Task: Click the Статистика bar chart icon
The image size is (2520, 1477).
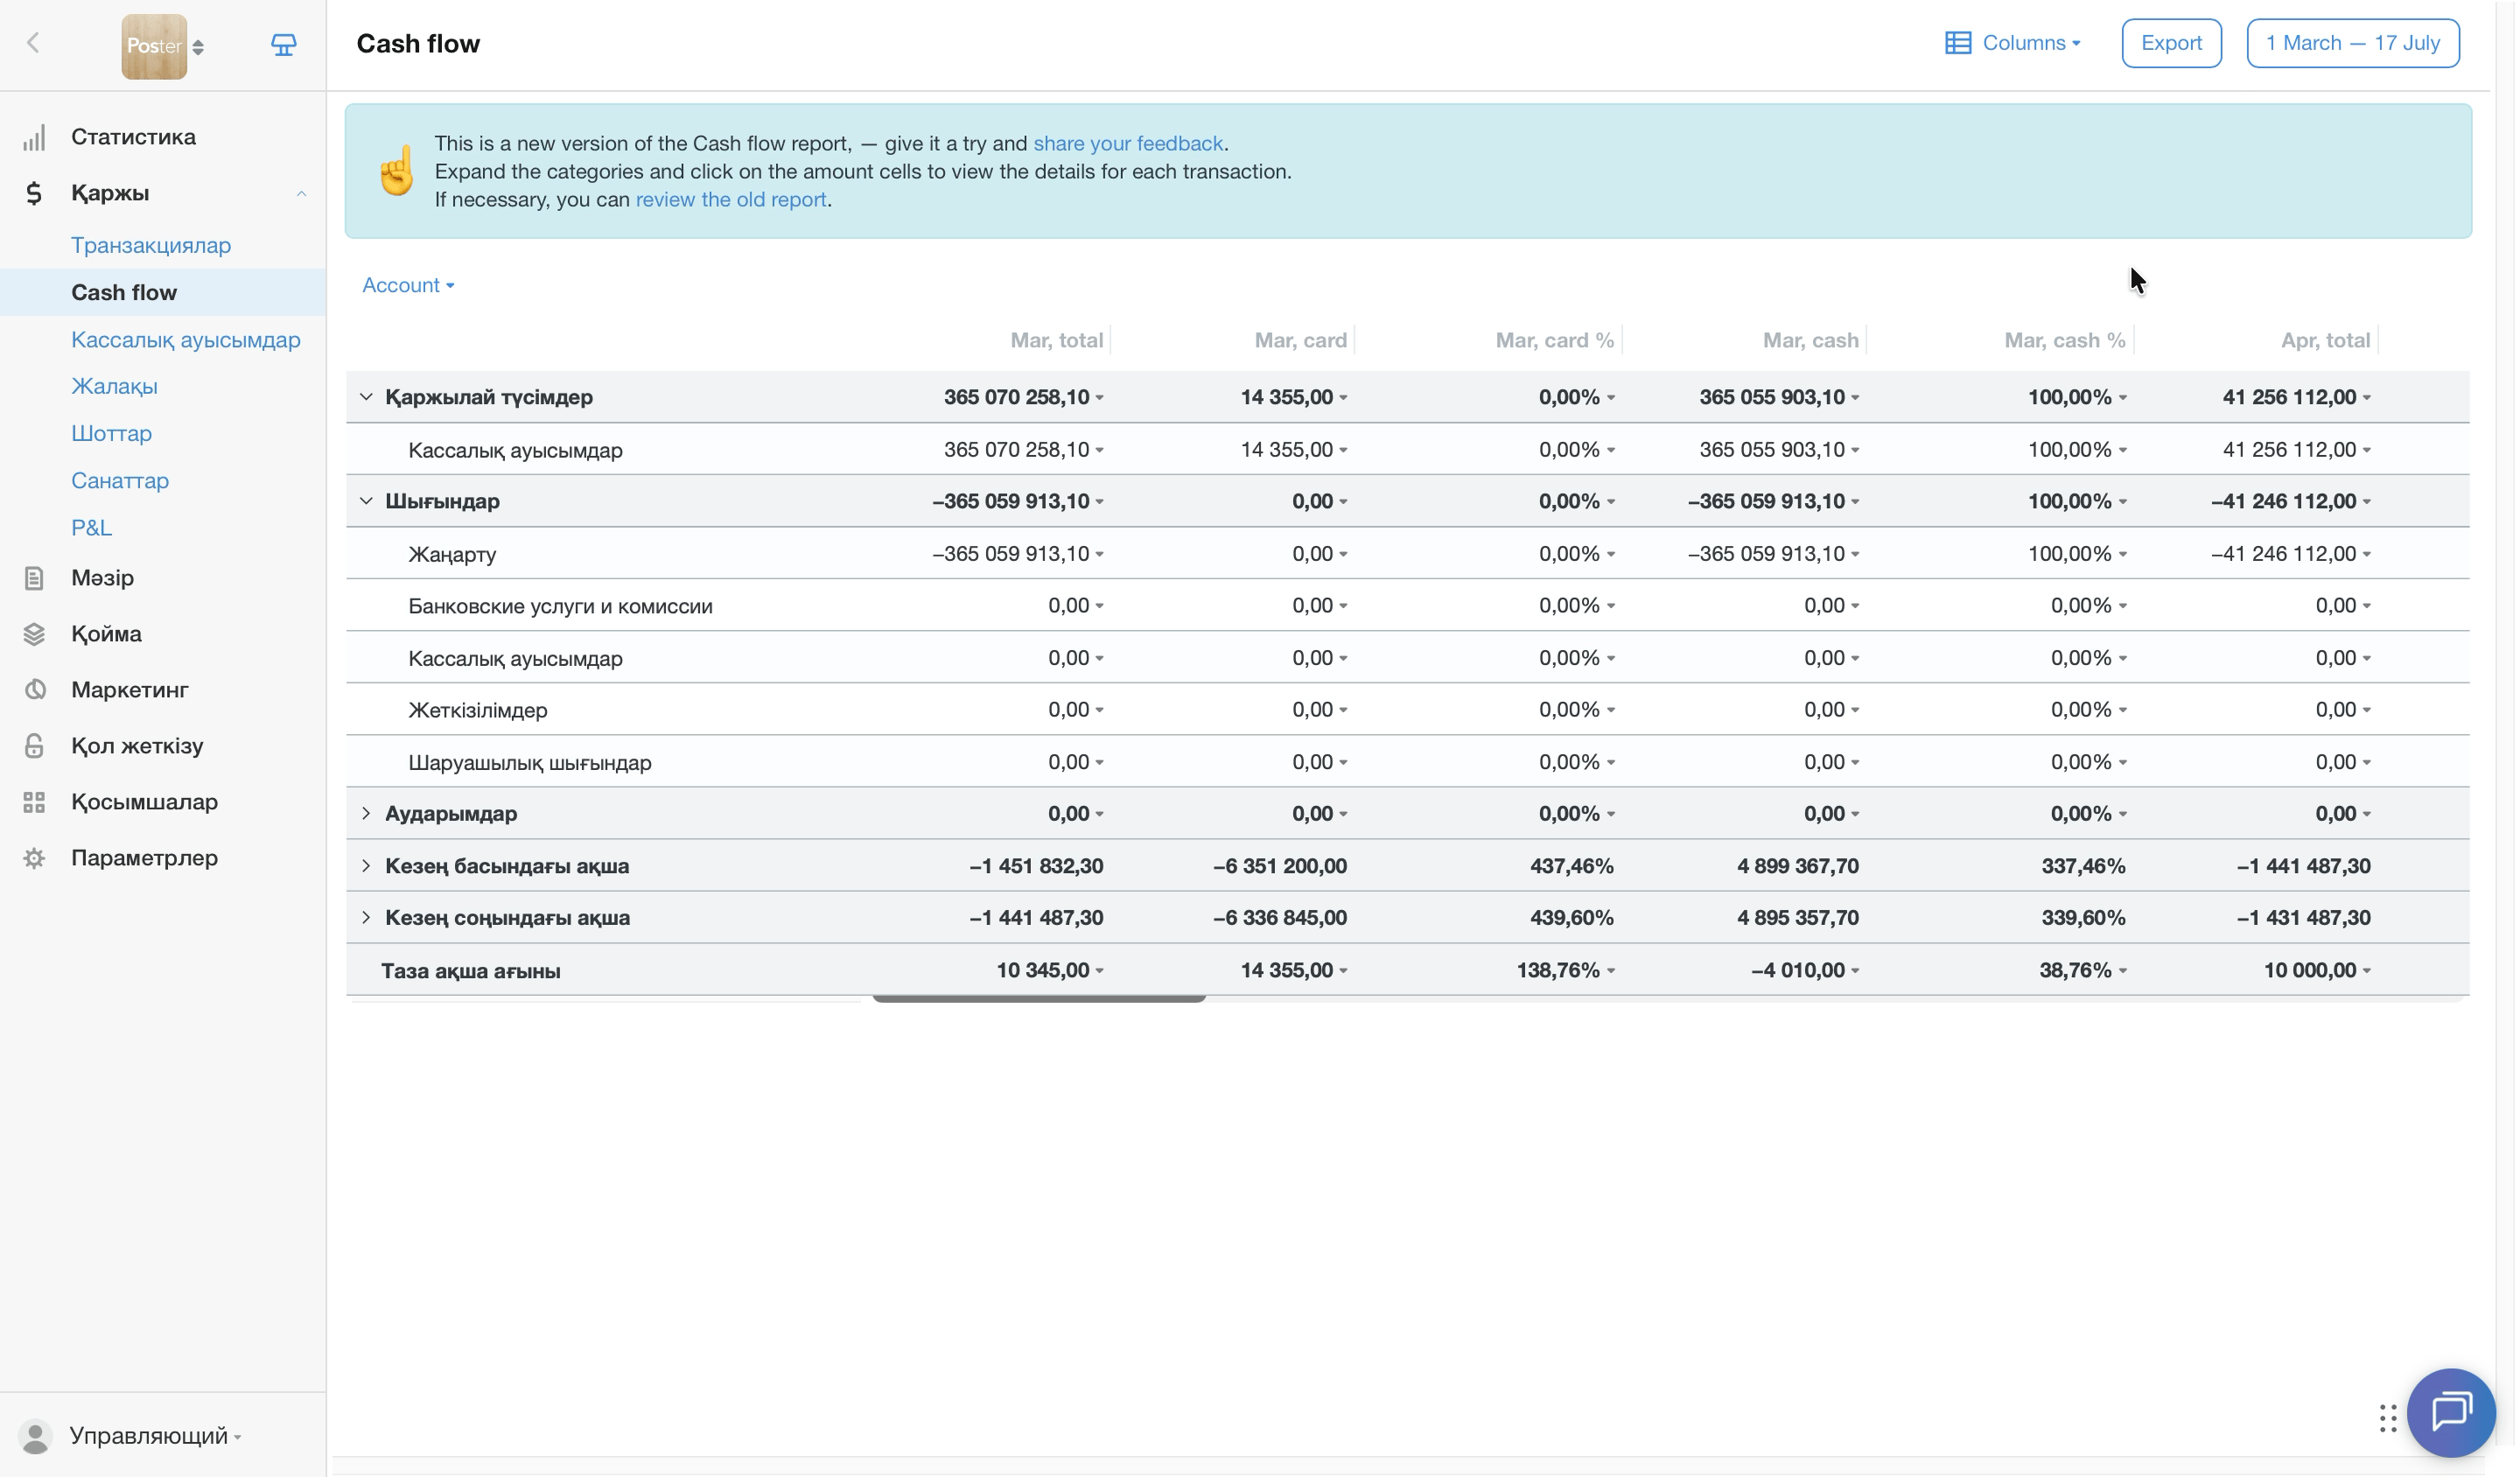Action: (34, 137)
